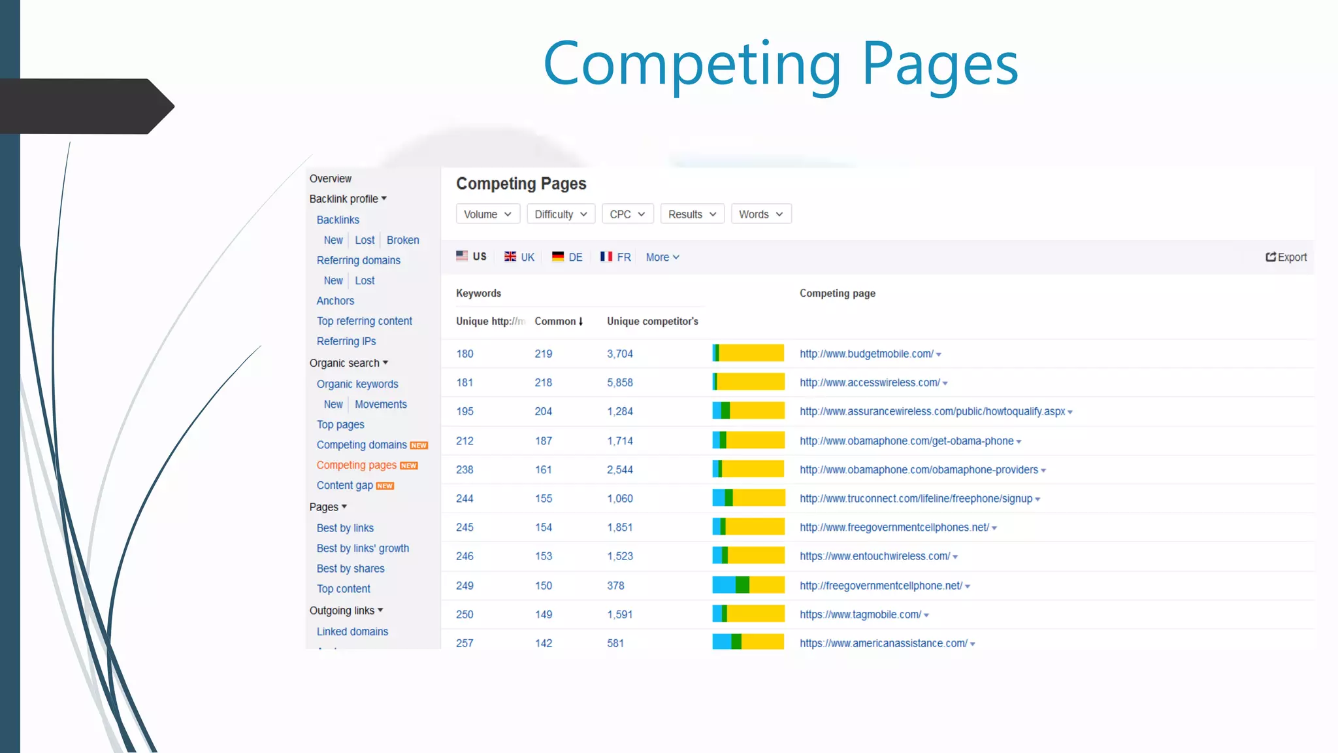The width and height of the screenshot is (1338, 753).
Task: Click the German flag icon
Action: pos(558,257)
